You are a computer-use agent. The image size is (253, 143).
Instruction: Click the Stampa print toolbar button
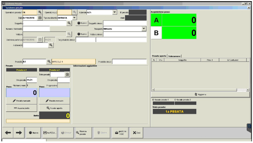[x=66, y=133]
